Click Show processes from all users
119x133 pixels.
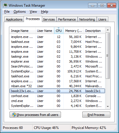coord(35,115)
